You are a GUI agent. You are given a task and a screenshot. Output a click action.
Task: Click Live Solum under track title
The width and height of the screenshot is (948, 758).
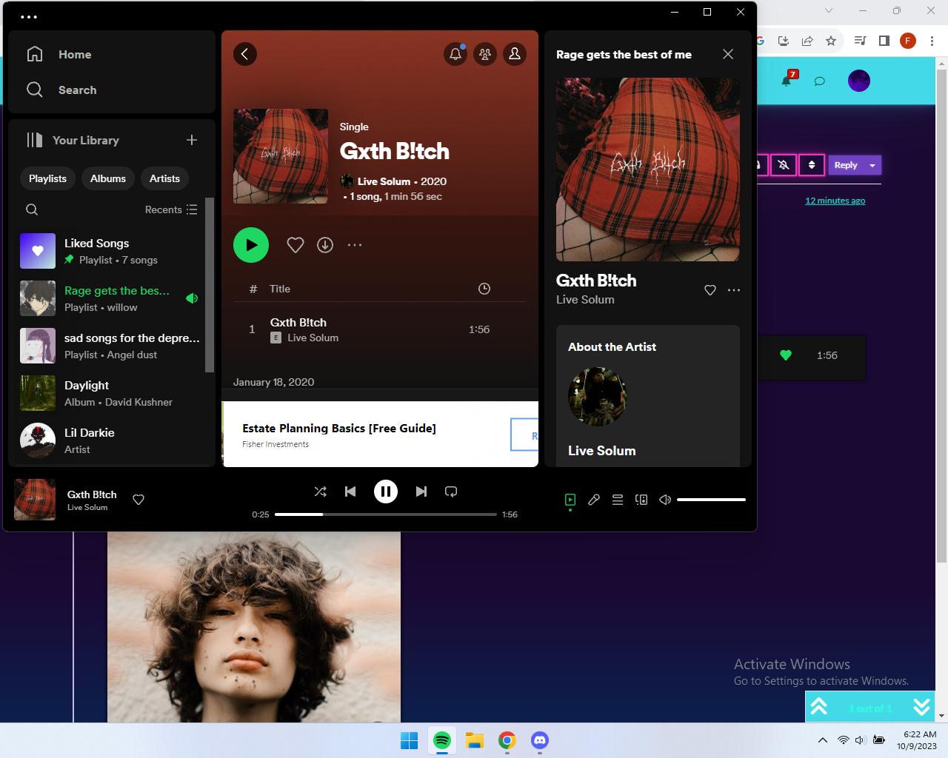click(x=313, y=338)
